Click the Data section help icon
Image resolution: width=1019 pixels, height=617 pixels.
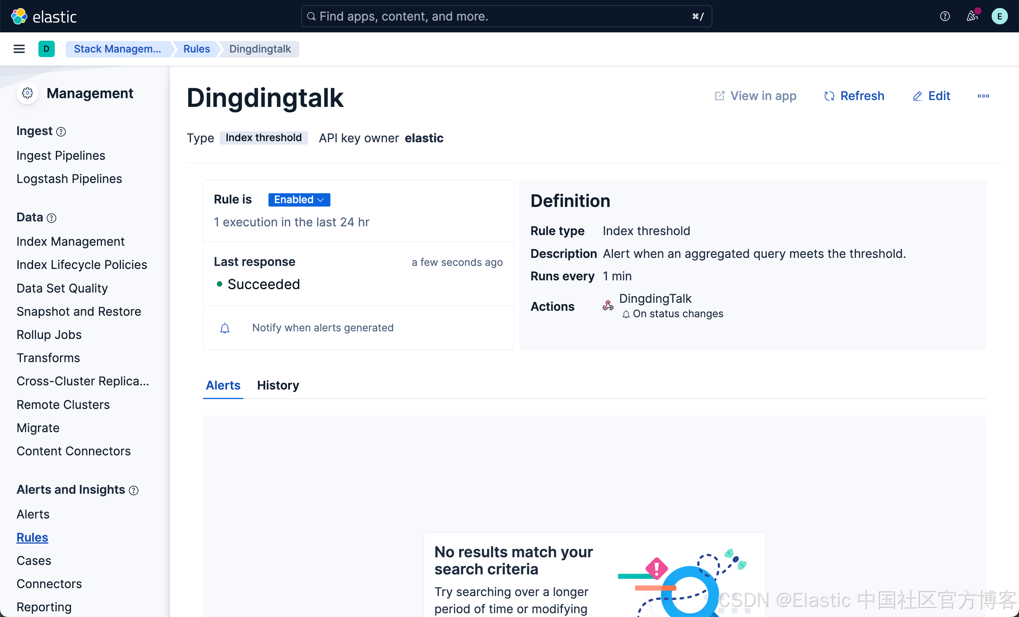point(51,218)
